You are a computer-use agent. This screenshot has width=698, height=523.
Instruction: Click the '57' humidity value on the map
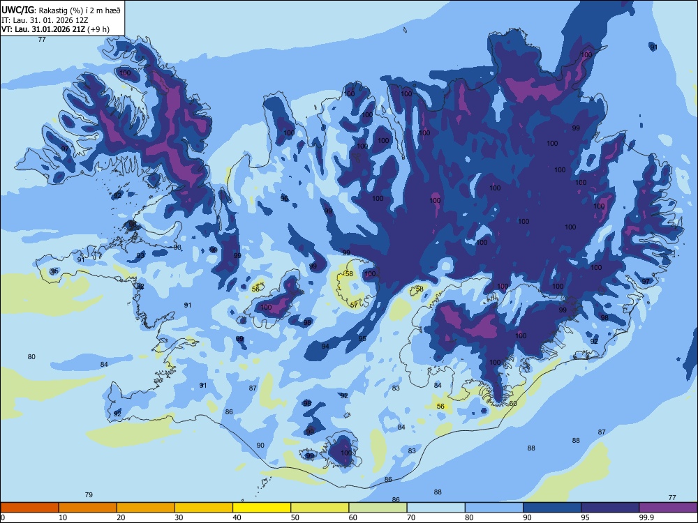pos(354,305)
